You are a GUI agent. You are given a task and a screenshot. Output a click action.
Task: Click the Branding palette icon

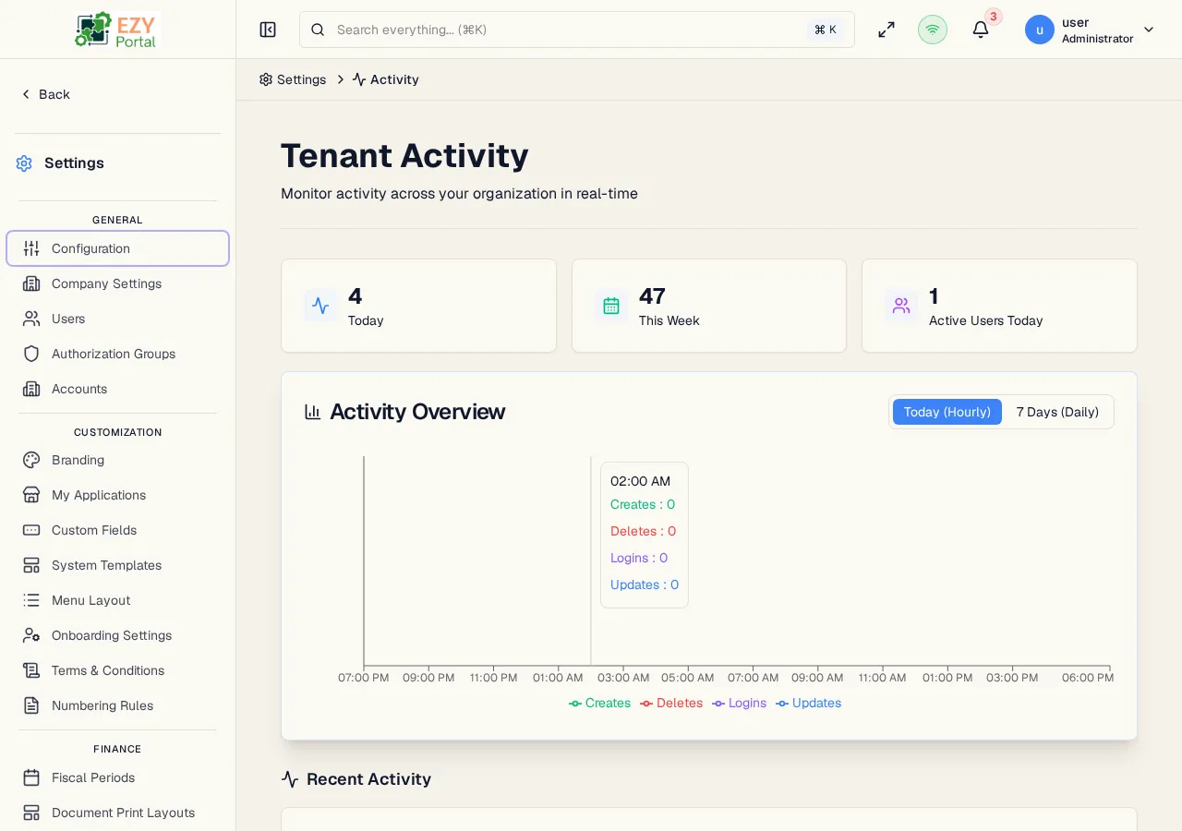coord(31,460)
